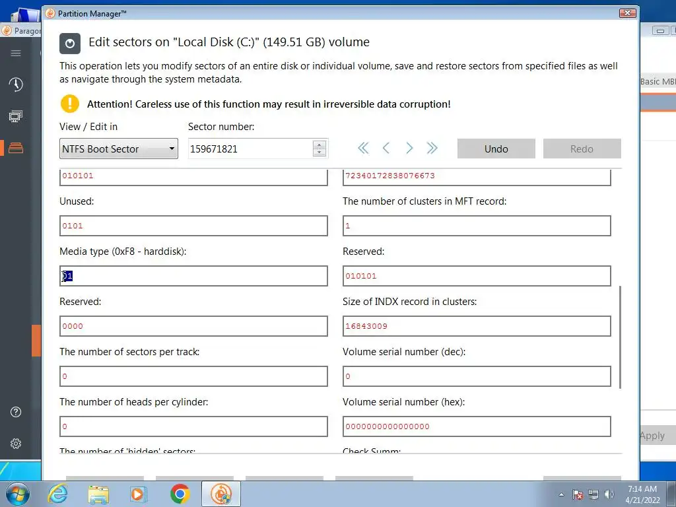Click the top-left field containing 010101

pos(193,177)
